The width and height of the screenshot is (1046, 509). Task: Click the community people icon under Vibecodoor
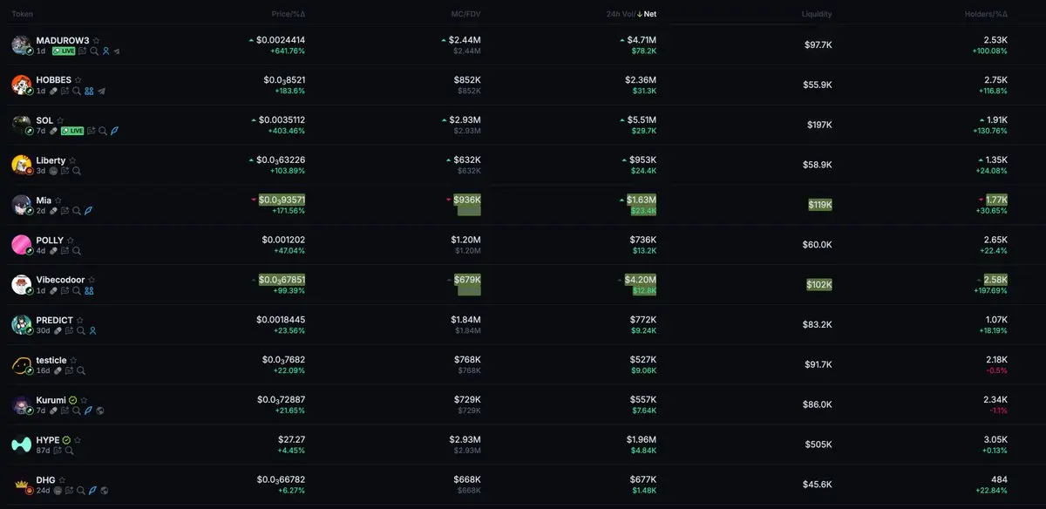point(89,291)
